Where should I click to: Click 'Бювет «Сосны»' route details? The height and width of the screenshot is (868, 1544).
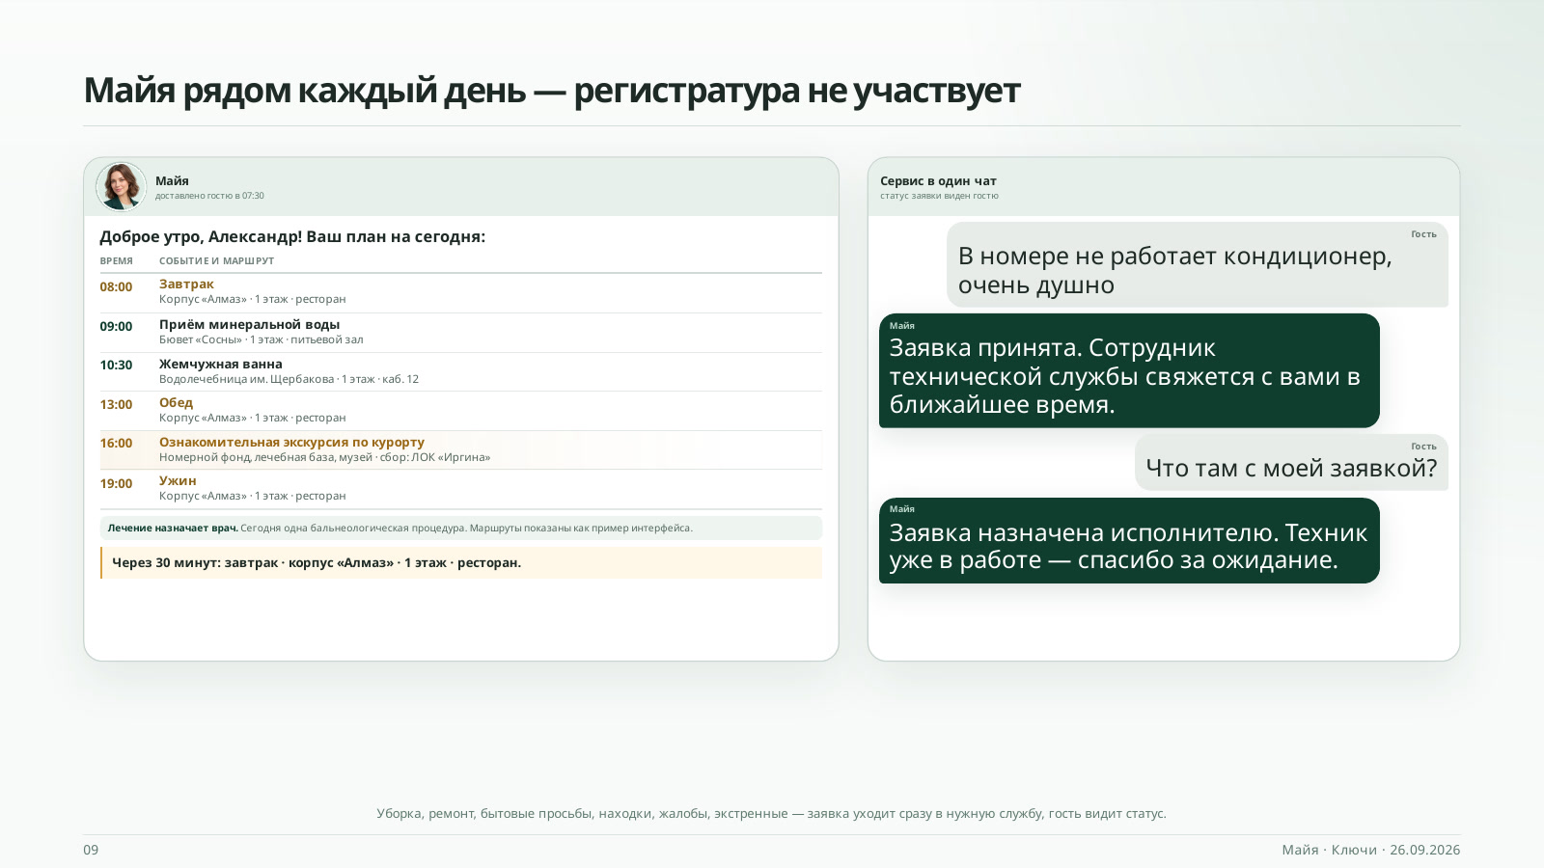coord(262,339)
